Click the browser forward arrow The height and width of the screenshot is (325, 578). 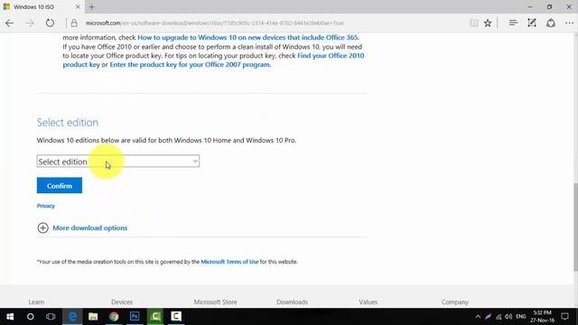(30, 23)
